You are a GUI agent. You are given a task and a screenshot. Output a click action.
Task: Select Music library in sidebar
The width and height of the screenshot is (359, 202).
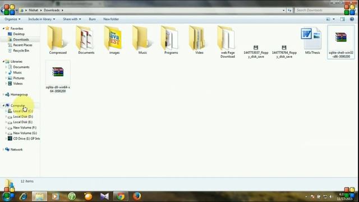[17, 72]
